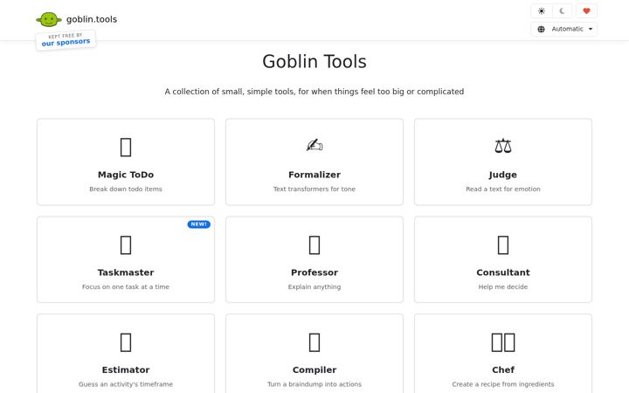Open the Professor tool title
Viewport: 629px width, 393px height.
pos(314,272)
